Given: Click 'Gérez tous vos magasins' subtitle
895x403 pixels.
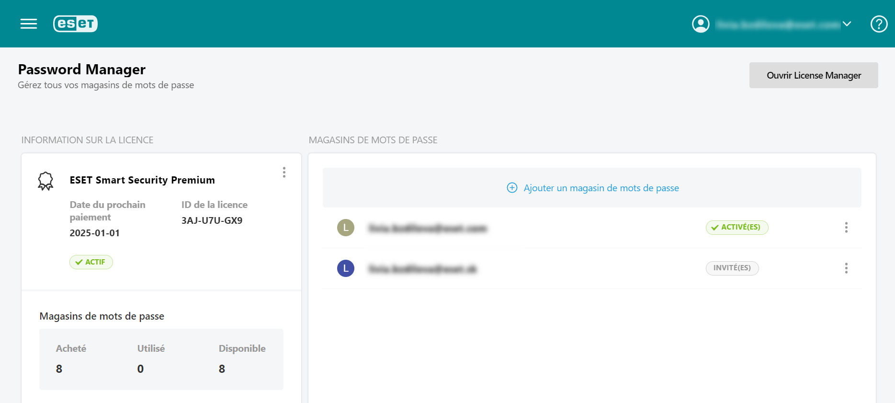Looking at the screenshot, I should (106, 85).
